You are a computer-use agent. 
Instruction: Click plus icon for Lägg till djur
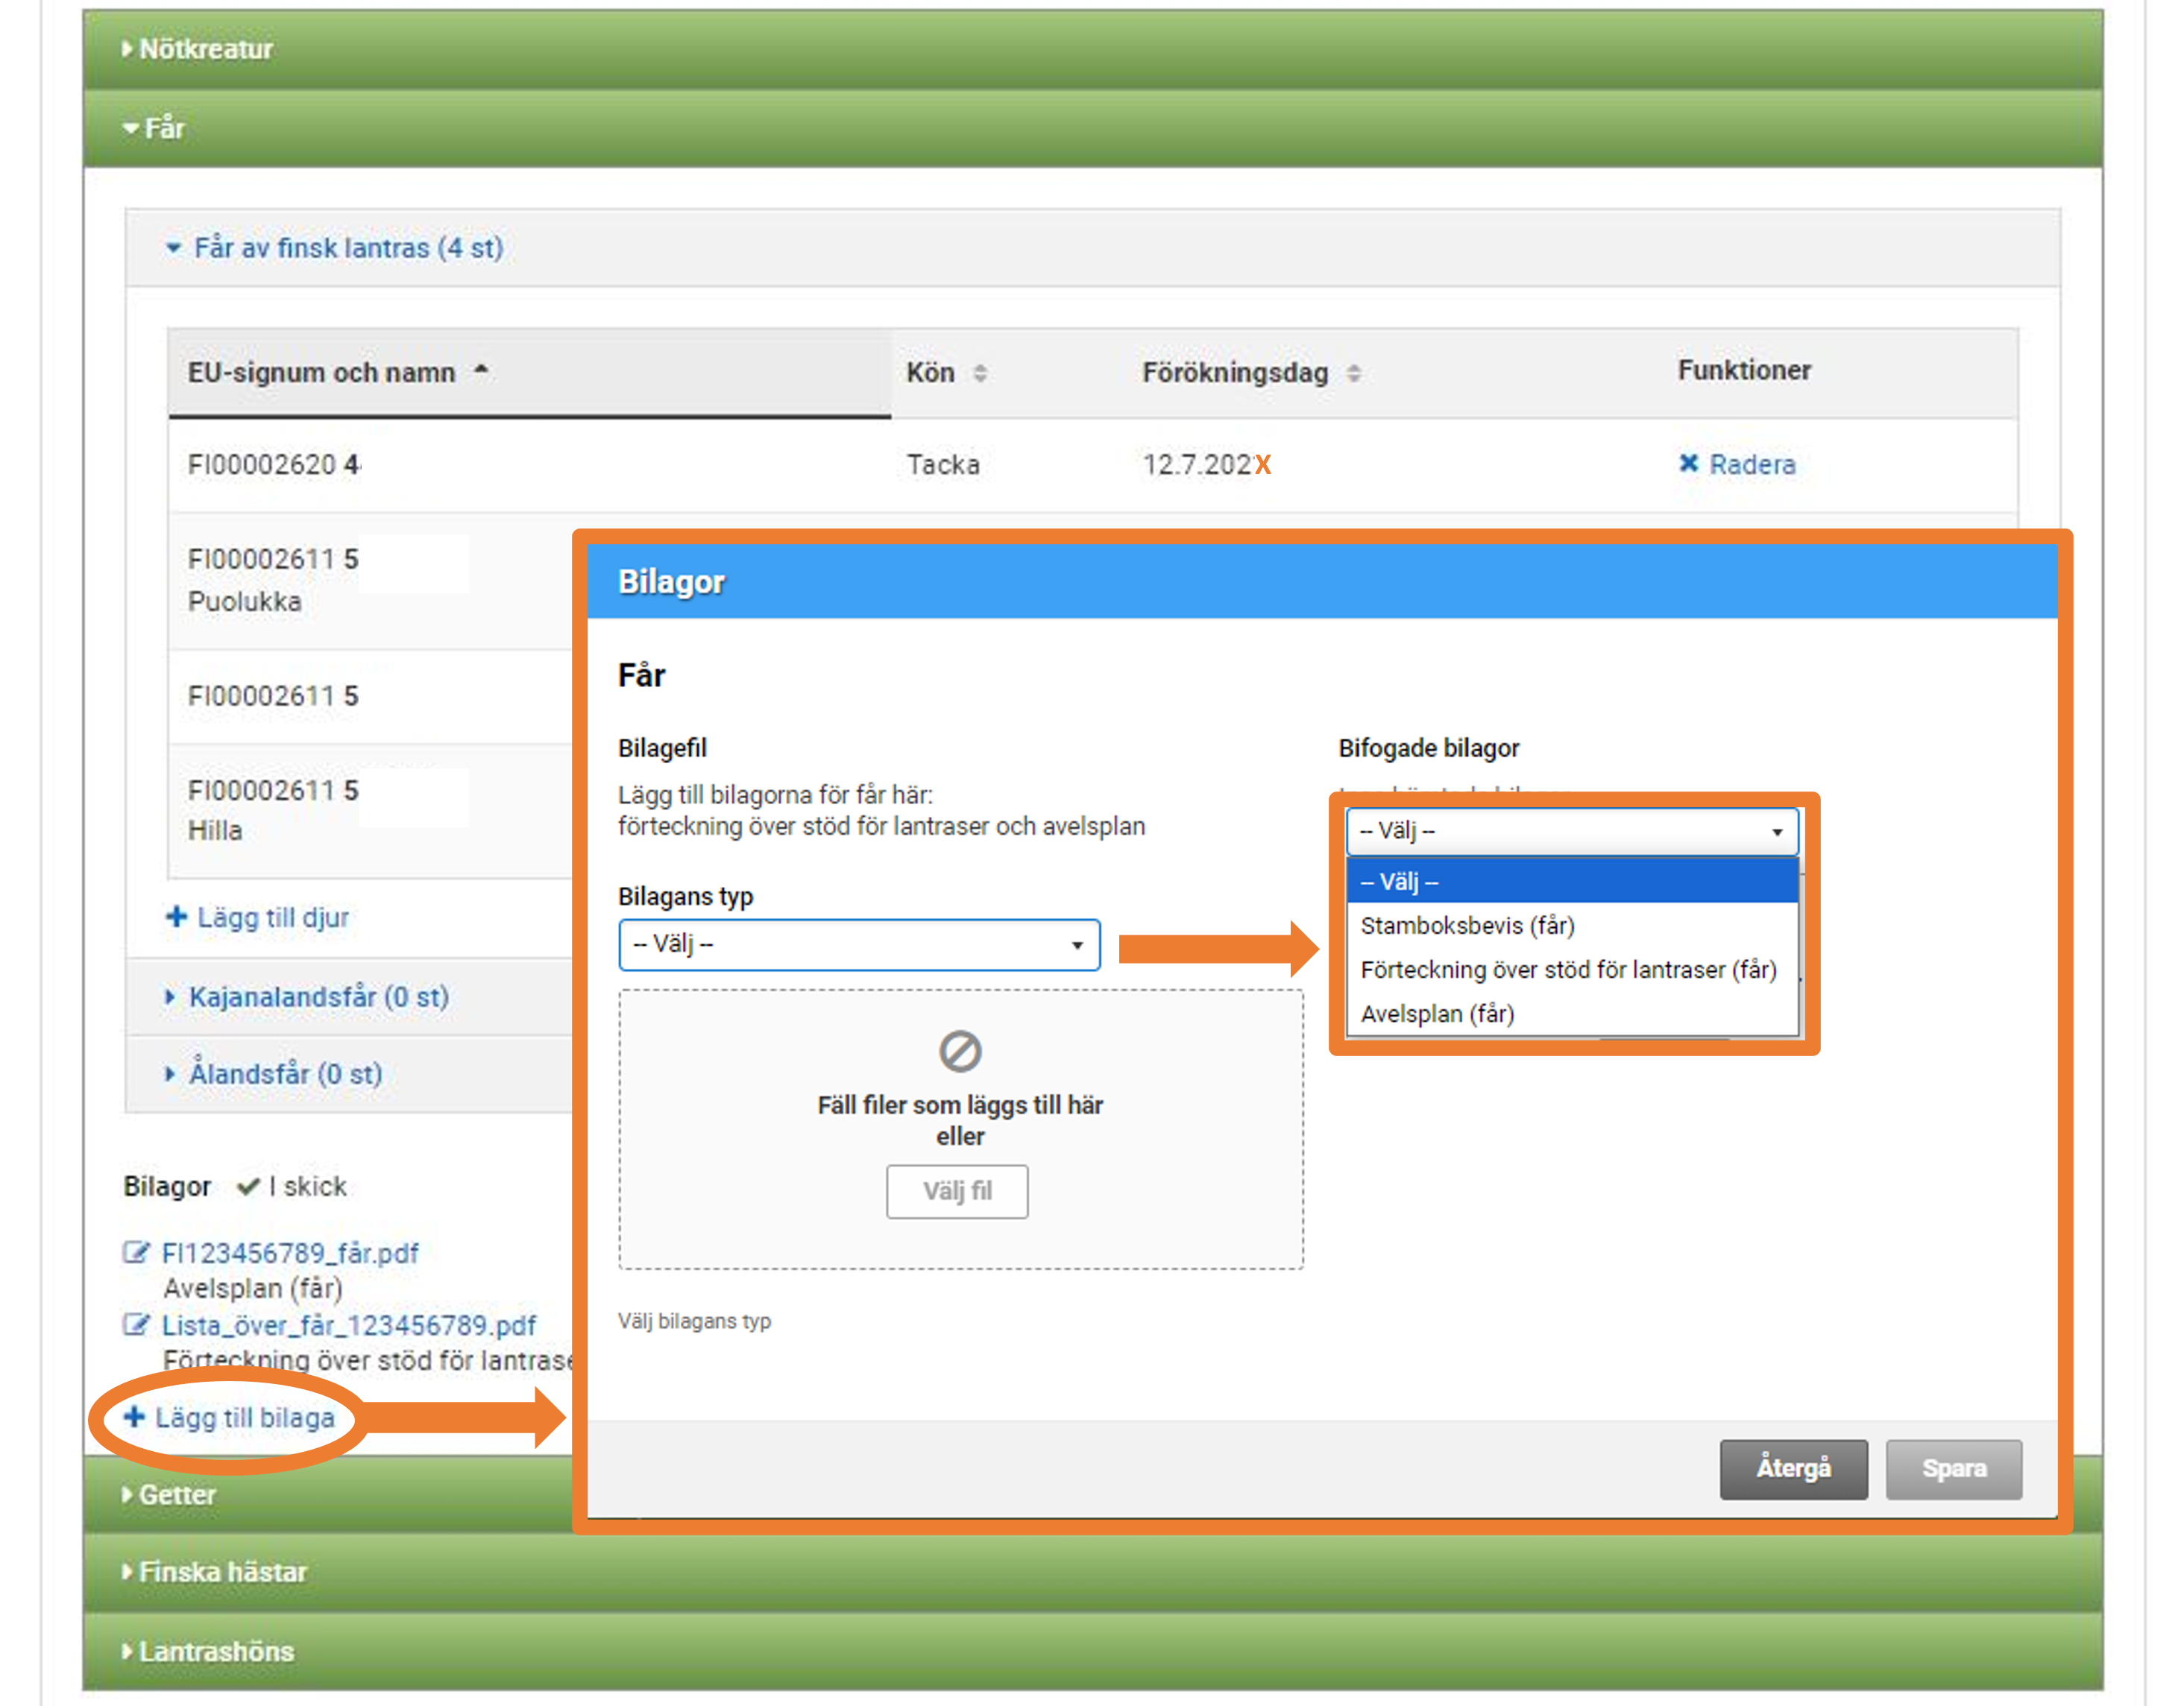tap(176, 915)
